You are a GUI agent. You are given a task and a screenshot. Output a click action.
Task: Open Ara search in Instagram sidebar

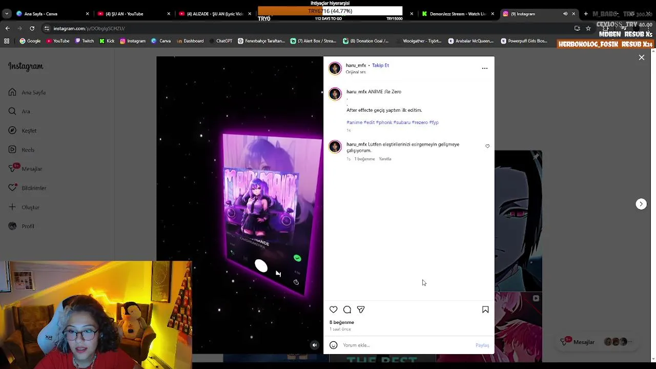[x=19, y=111]
